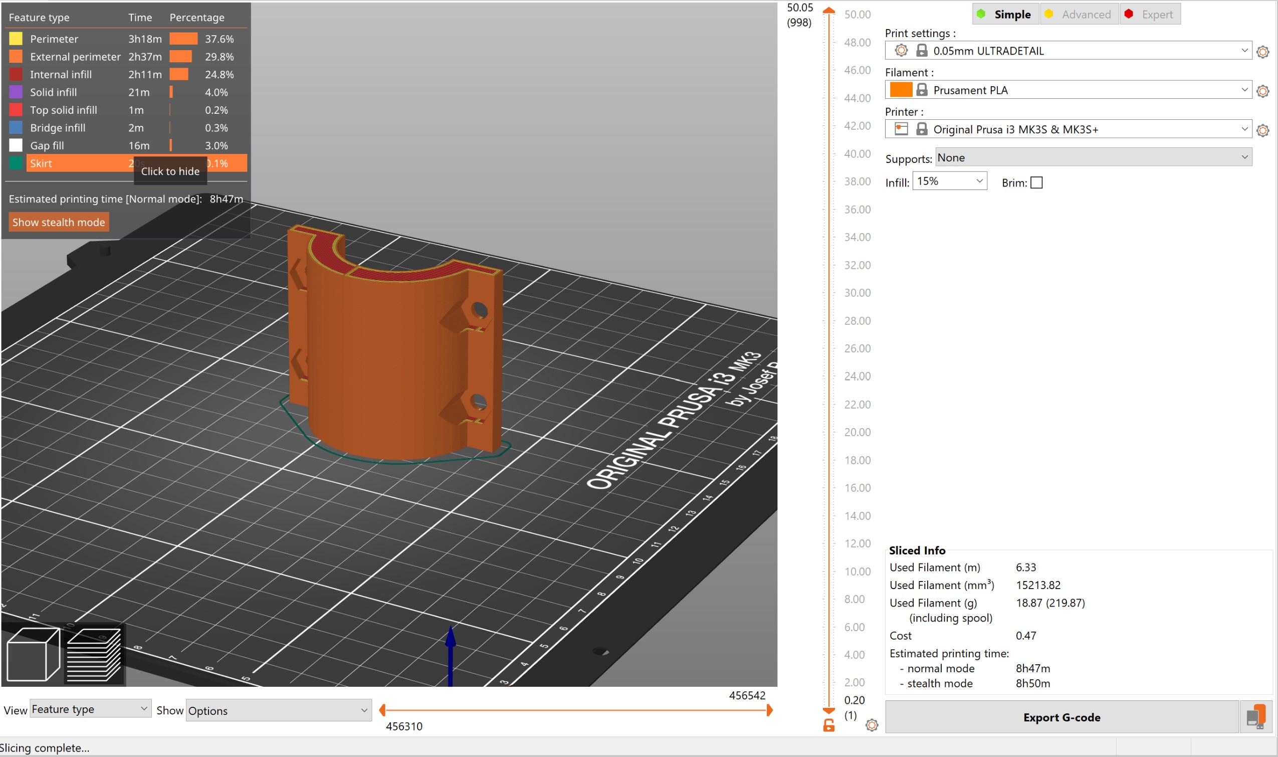The width and height of the screenshot is (1278, 757).
Task: Click the 0.20 (1) bottom layer label
Action: (854, 707)
